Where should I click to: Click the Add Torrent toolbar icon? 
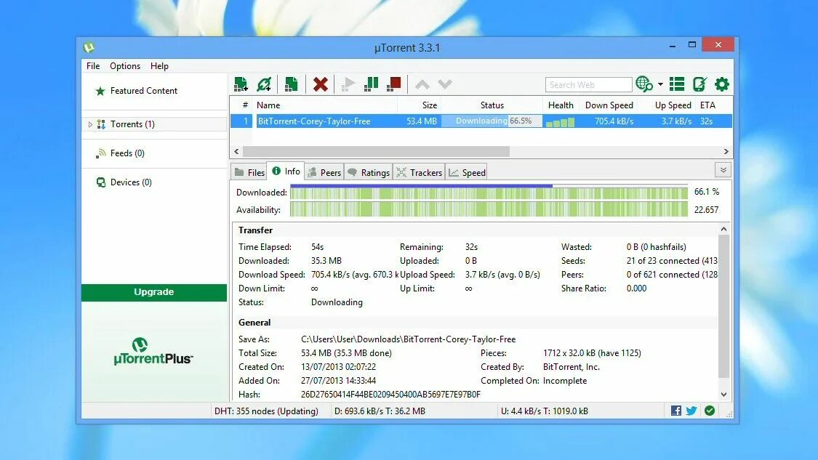(x=241, y=84)
